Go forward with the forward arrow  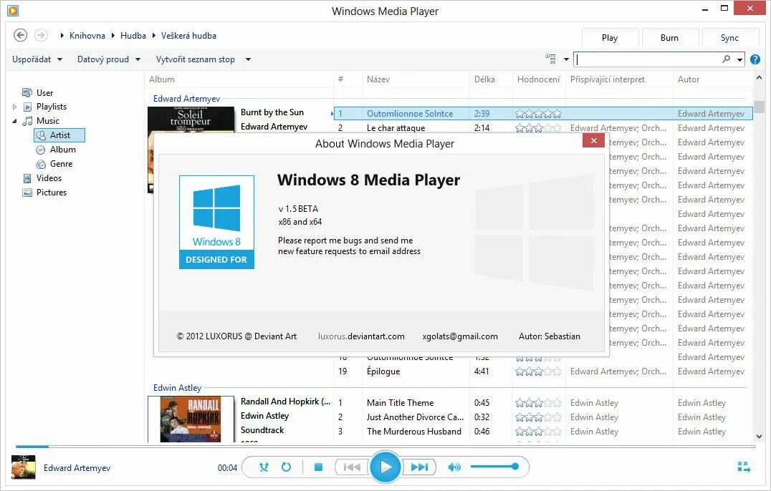click(x=42, y=35)
